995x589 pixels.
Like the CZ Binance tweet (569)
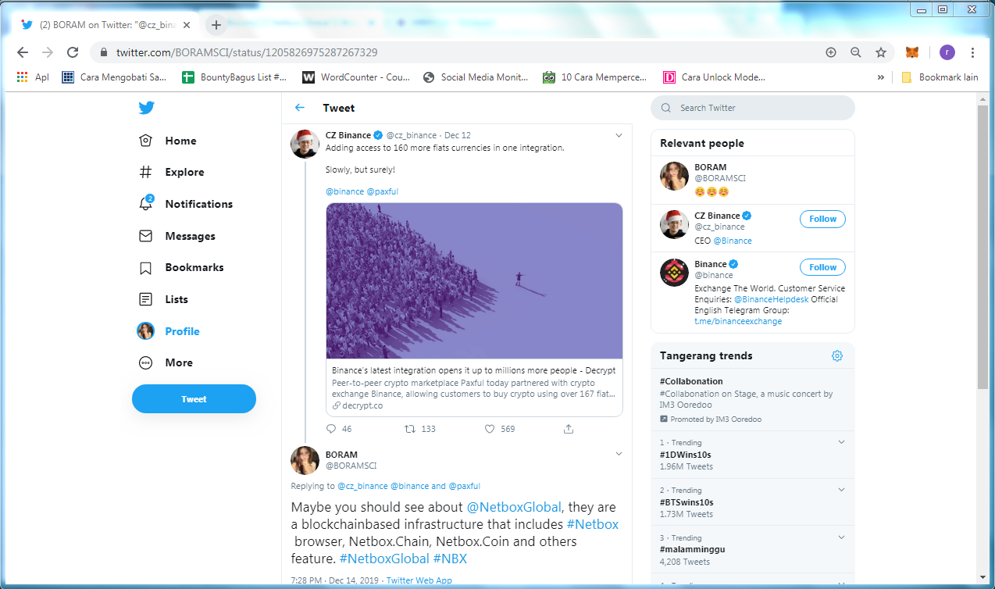click(x=490, y=429)
